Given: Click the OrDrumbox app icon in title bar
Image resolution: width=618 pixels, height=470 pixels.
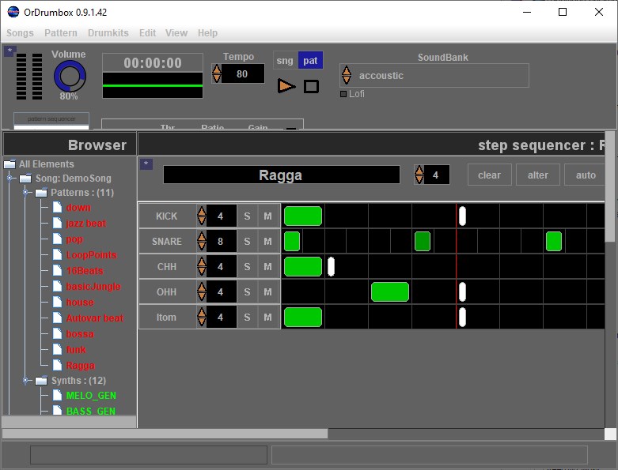Looking at the screenshot, I should point(13,12).
